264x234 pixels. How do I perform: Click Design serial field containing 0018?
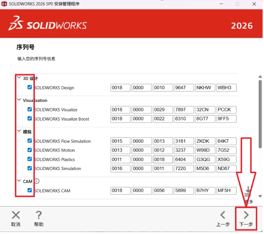121,88
